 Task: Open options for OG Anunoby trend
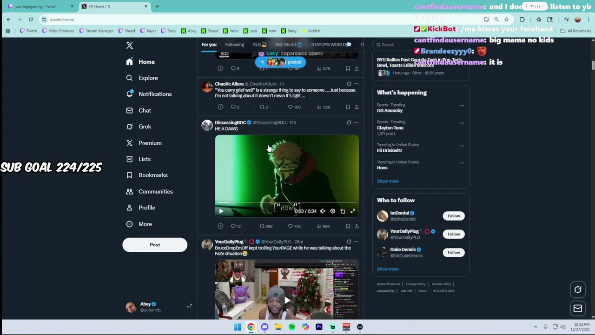(462, 106)
